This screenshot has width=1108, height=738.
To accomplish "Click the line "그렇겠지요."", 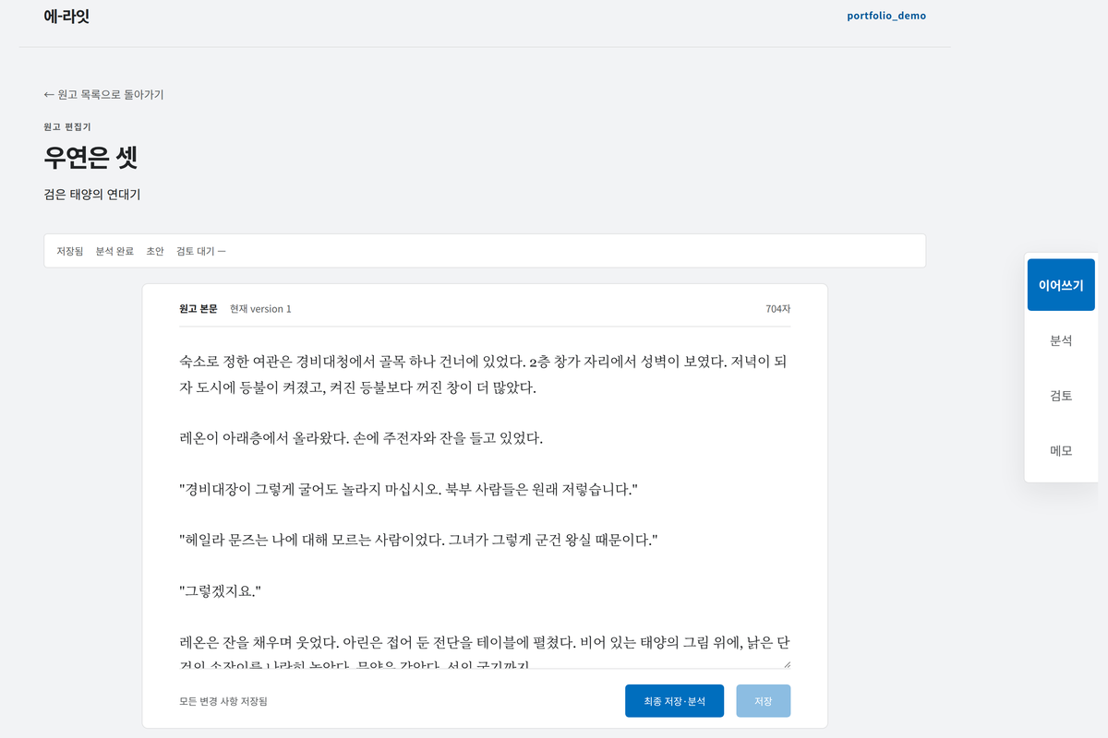I will tap(221, 590).
